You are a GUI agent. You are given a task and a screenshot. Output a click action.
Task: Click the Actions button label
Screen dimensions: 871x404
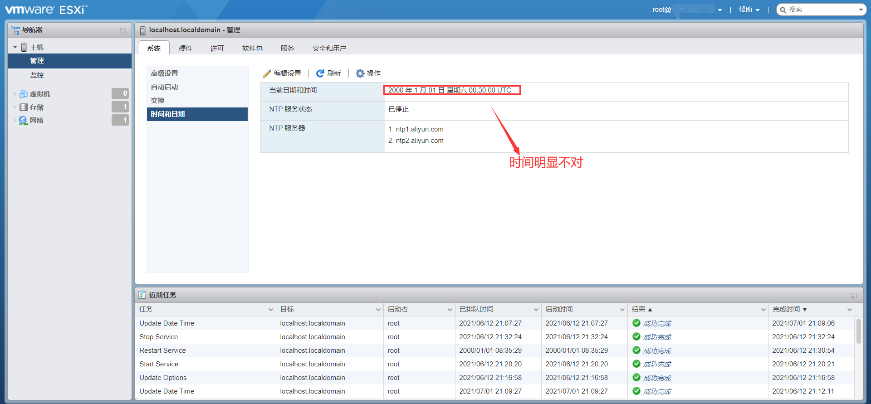[374, 73]
